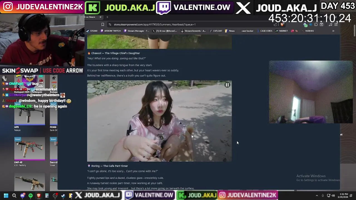Open the STEAM bookmark
The height and width of the screenshot is (200, 356).
click(92, 31)
